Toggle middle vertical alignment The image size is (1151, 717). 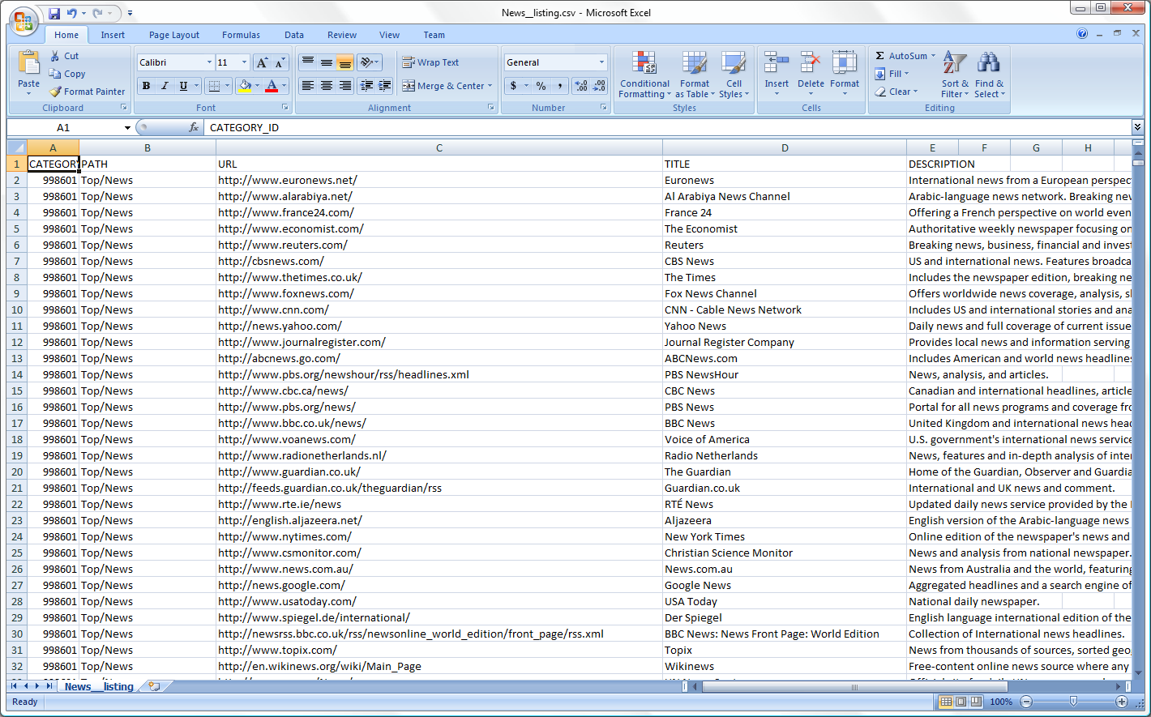(x=327, y=62)
